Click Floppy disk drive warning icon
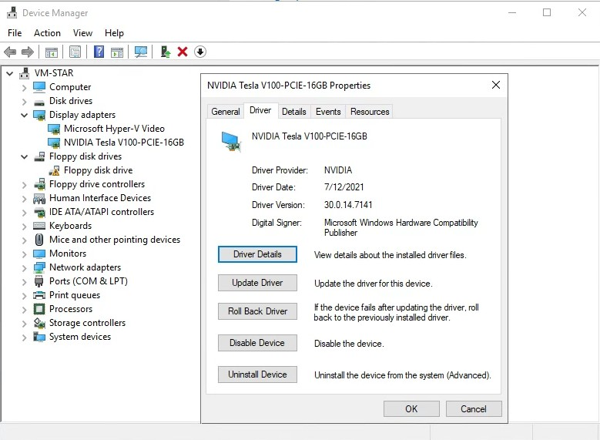Image resolution: width=600 pixels, height=440 pixels. 55,170
